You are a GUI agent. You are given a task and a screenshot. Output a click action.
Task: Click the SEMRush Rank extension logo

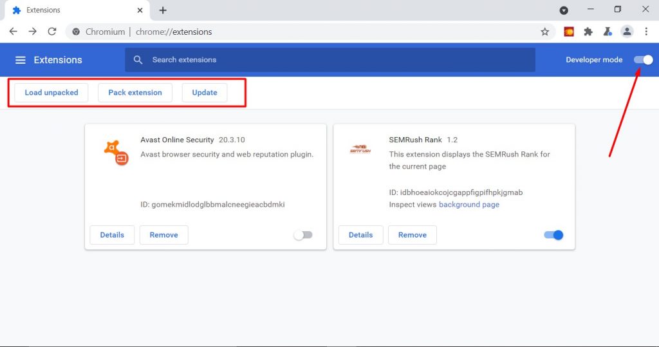coord(360,149)
